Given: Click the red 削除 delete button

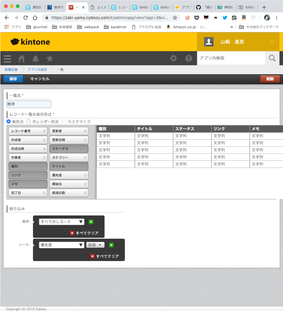Looking at the screenshot, I should click(270, 79).
